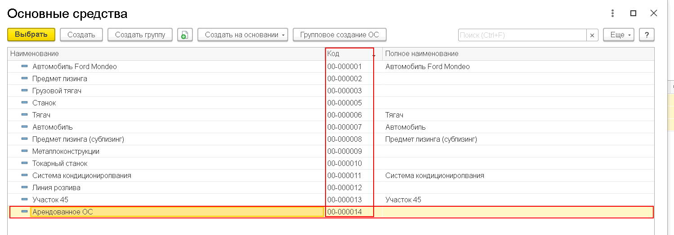The height and width of the screenshot is (235, 674).
Task: Click the Выбрать button
Action: 31,35
